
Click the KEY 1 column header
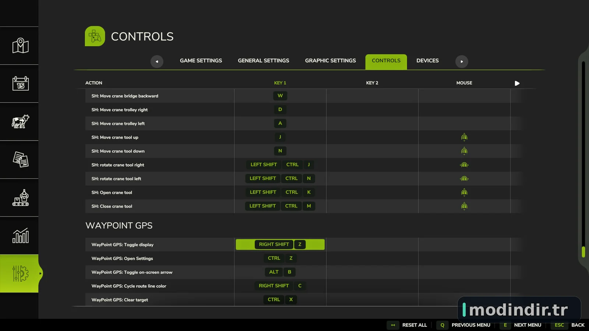(x=280, y=83)
